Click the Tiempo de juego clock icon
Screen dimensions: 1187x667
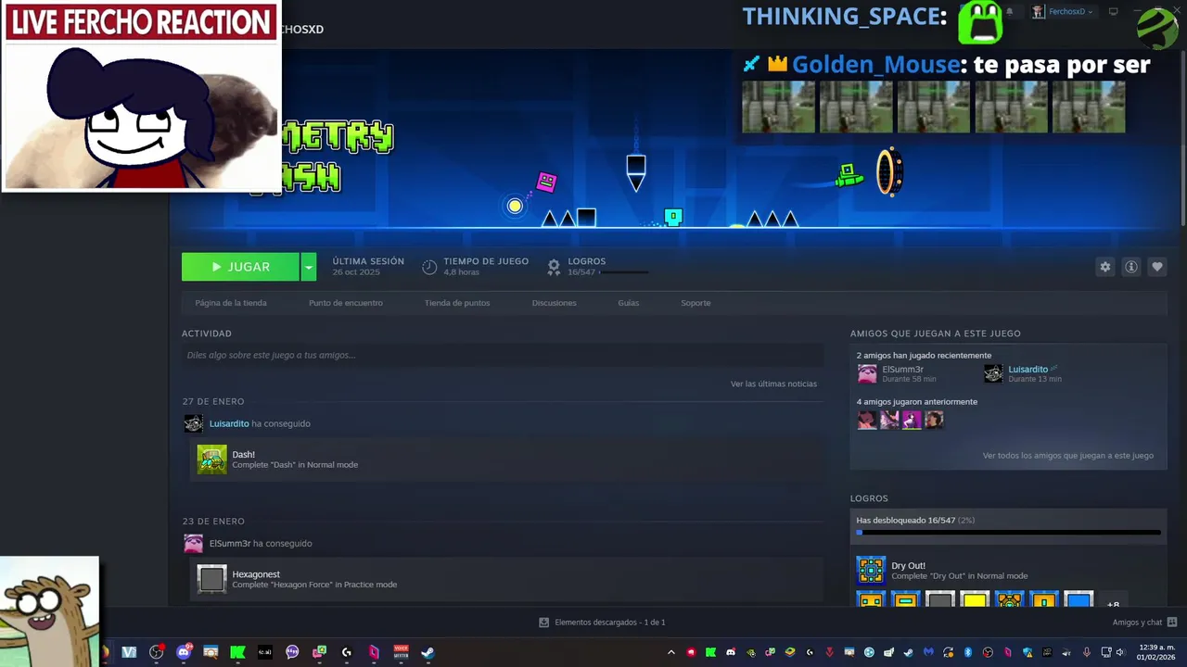click(x=429, y=267)
